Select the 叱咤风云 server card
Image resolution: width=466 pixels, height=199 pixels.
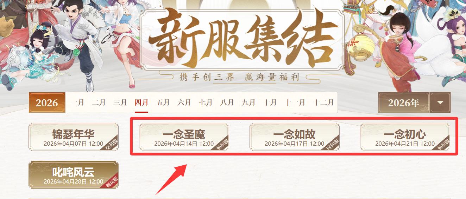(73, 175)
